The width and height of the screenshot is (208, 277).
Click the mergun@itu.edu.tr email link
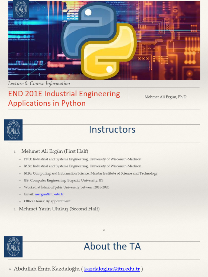pos(49,194)
